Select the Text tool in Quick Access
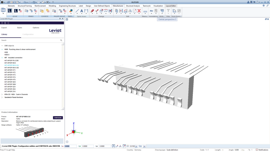Screen dimensions: 270x151 pyautogui.click(x=82, y=11)
